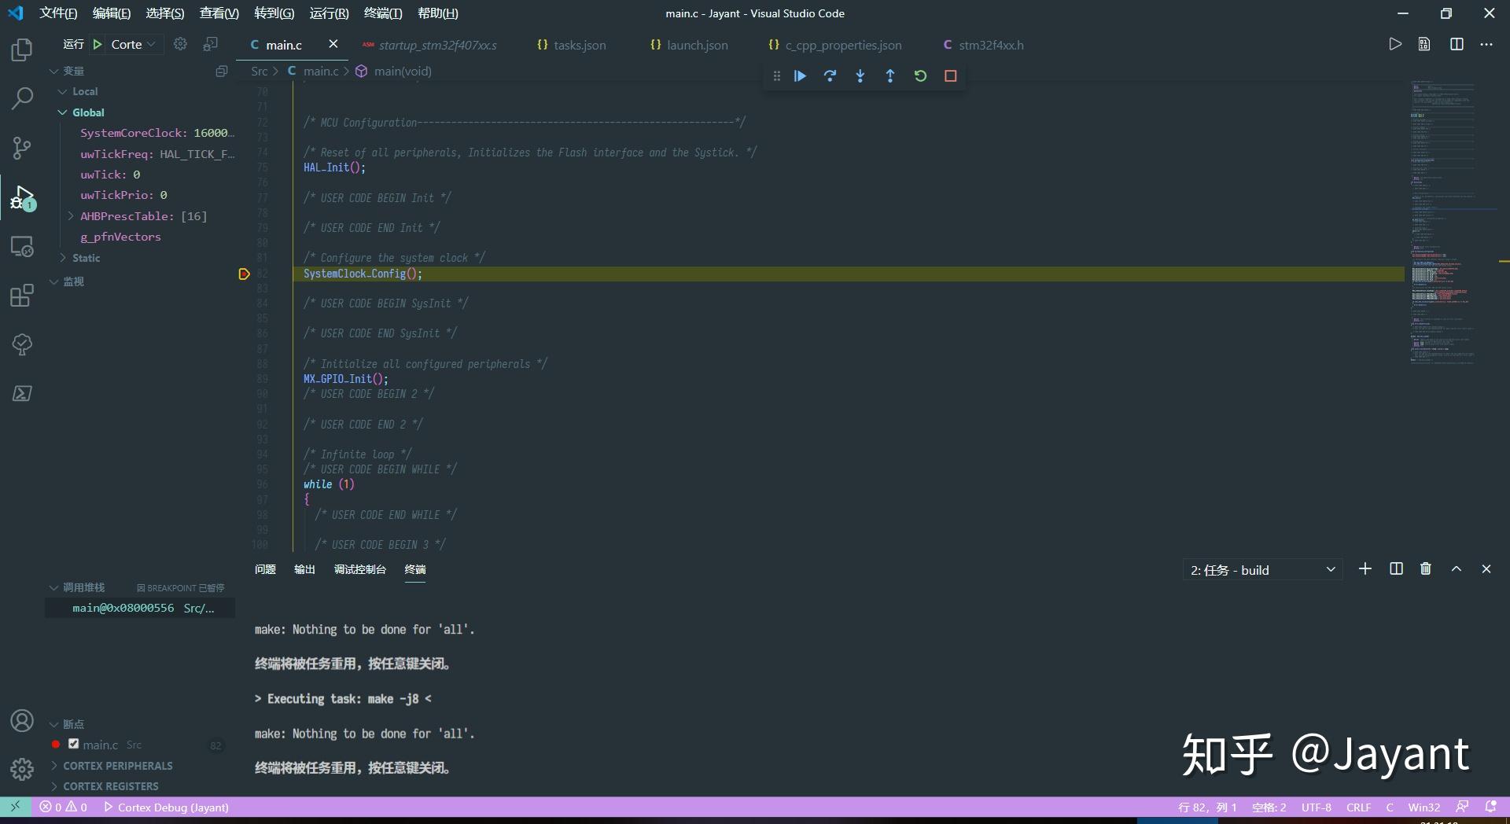The width and height of the screenshot is (1510, 824).
Task: Toggle the breakpoint on line 82 gutter
Action: 244,274
